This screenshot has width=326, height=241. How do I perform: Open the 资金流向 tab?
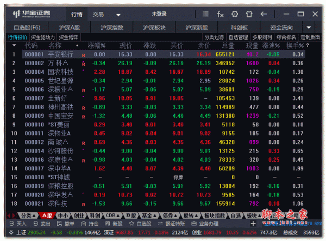pyautogui.click(x=281, y=28)
